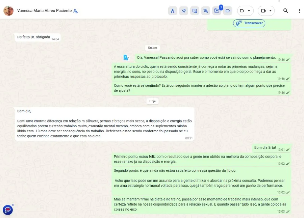Click the person icon beside the contact name
Screen dimensions: 304x218
[x=75, y=11]
